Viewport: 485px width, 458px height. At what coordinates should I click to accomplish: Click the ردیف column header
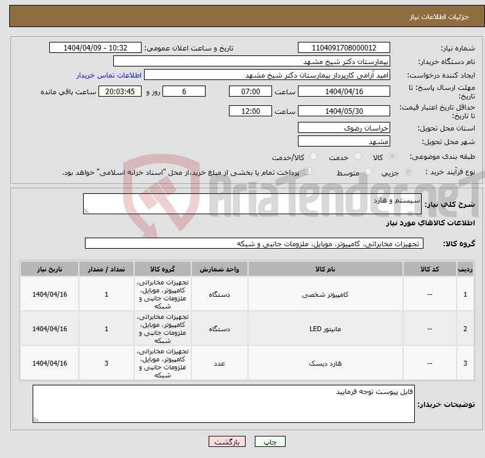click(465, 269)
